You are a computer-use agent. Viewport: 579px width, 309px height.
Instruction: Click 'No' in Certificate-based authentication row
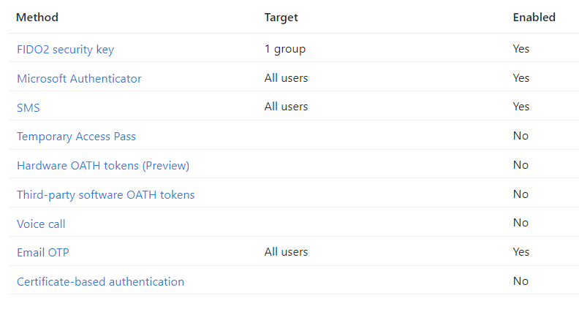coord(521,281)
